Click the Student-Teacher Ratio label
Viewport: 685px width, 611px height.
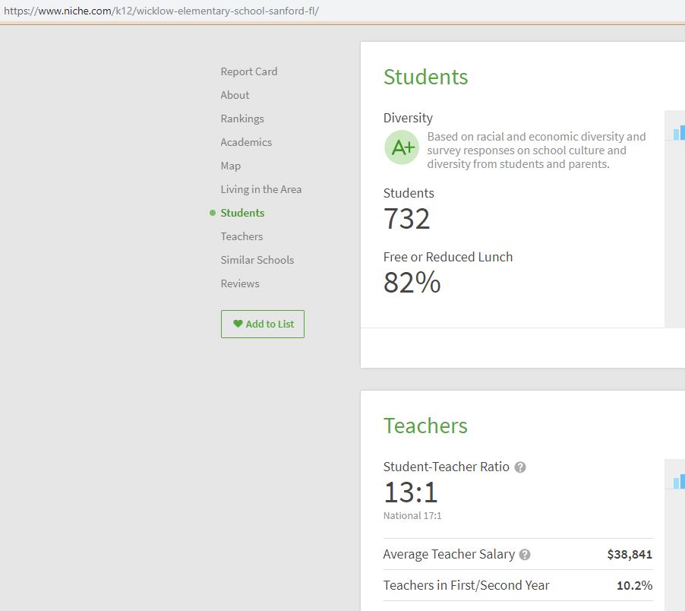pyautogui.click(x=446, y=467)
